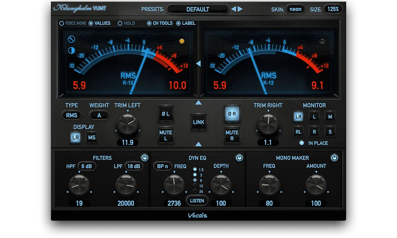Open the needle settings icon in left meter
397x238 pixels.
(x=71, y=39)
